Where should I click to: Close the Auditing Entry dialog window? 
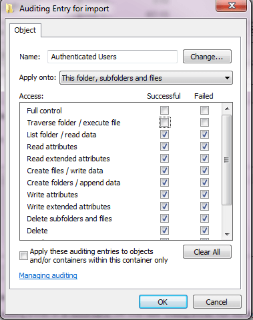coord(232,5)
